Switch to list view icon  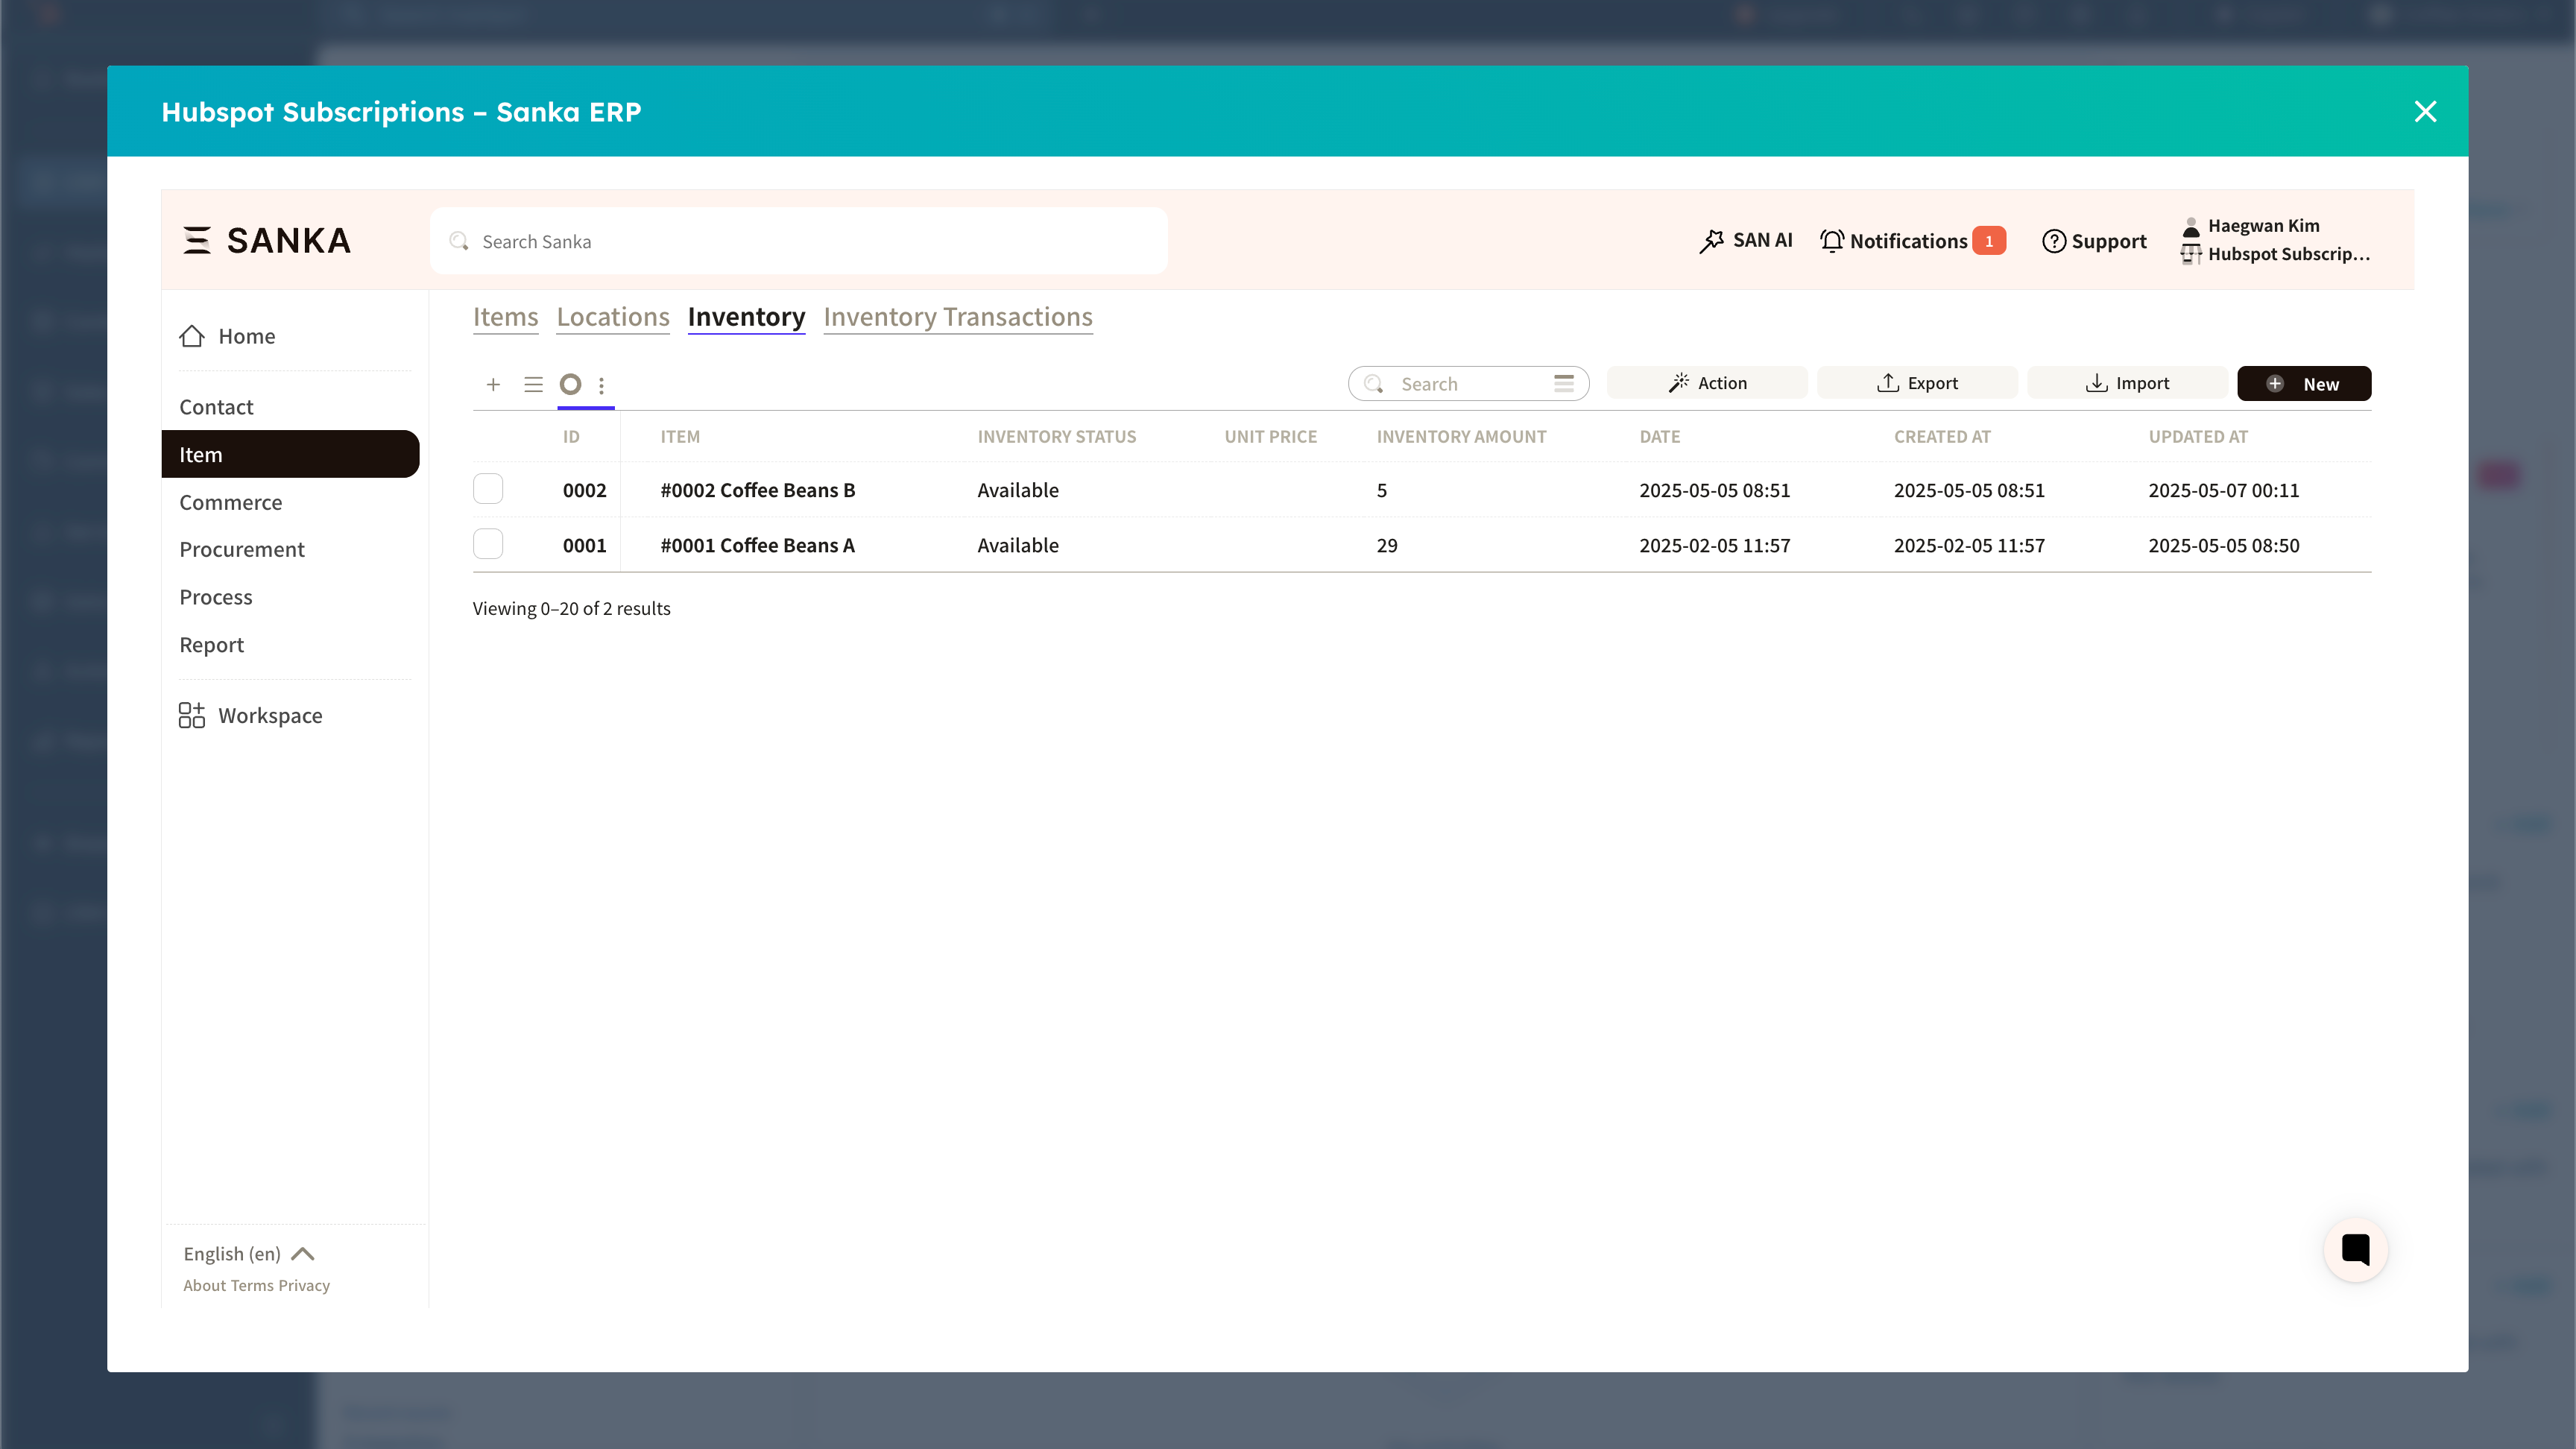[x=533, y=384]
